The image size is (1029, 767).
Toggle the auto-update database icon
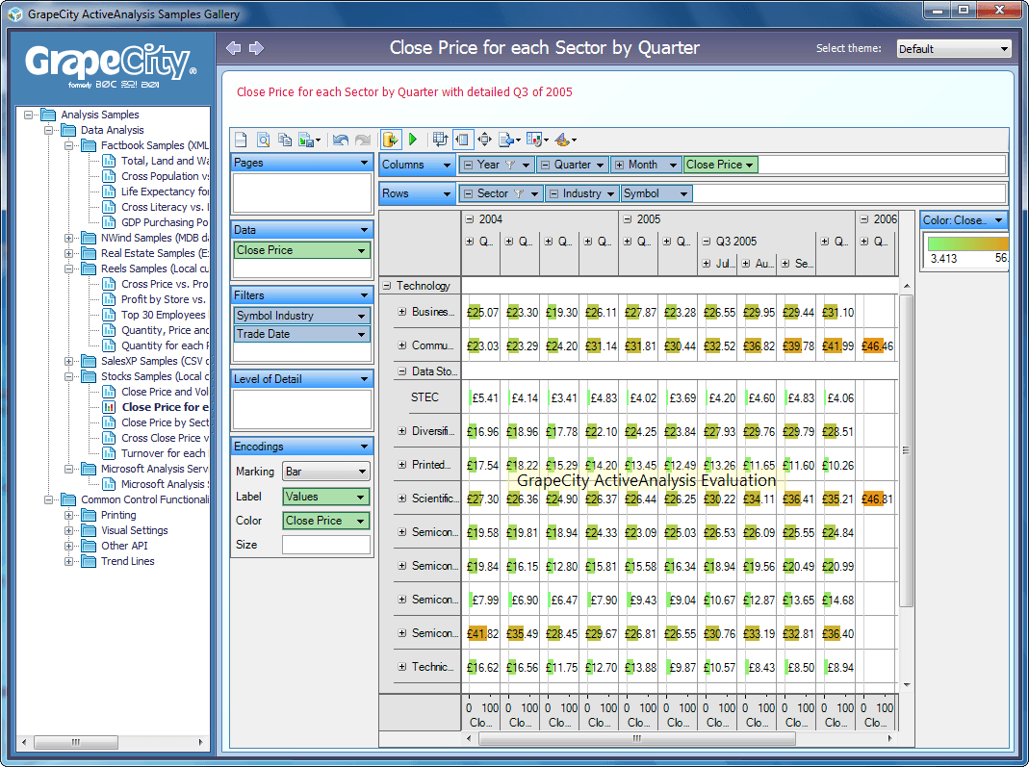coord(390,140)
